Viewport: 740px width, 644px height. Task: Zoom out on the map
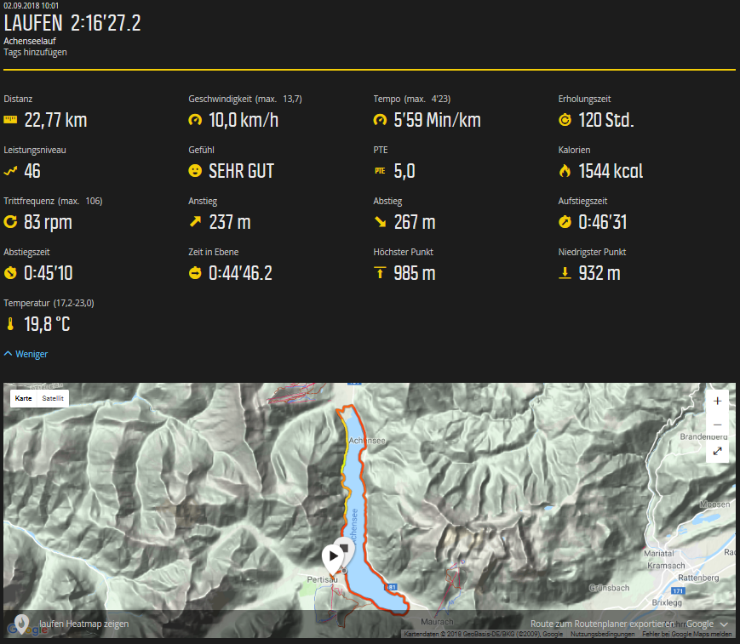[717, 425]
